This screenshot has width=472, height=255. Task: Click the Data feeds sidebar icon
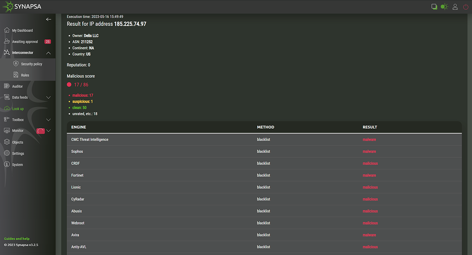(7, 97)
